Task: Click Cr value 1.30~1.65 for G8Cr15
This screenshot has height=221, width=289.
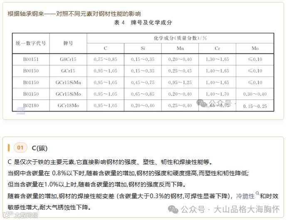Action: click(217, 60)
